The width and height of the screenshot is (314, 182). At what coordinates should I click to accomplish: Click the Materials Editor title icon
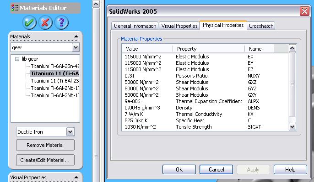[15, 8]
